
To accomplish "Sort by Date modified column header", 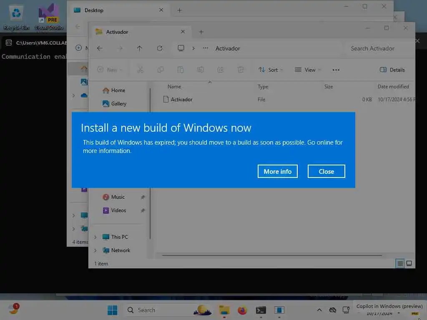I will [393, 87].
